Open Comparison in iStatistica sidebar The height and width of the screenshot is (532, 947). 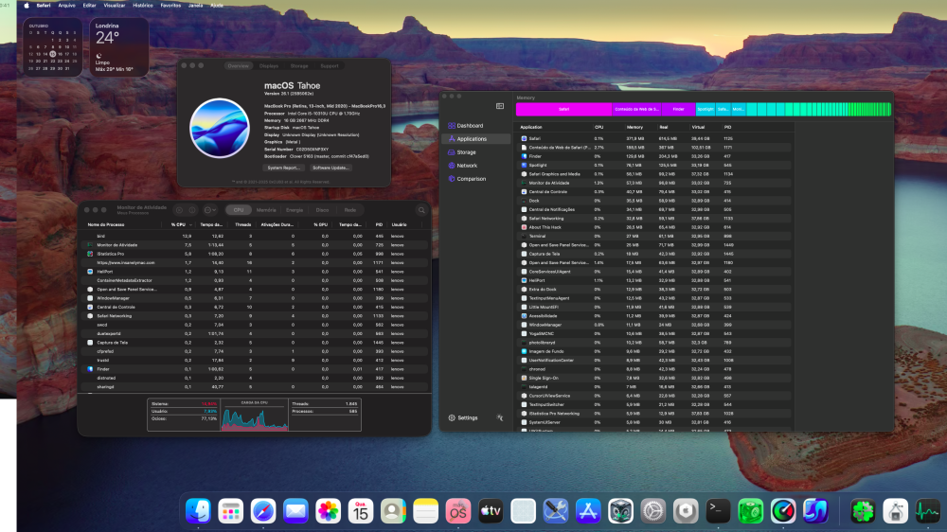(467, 179)
